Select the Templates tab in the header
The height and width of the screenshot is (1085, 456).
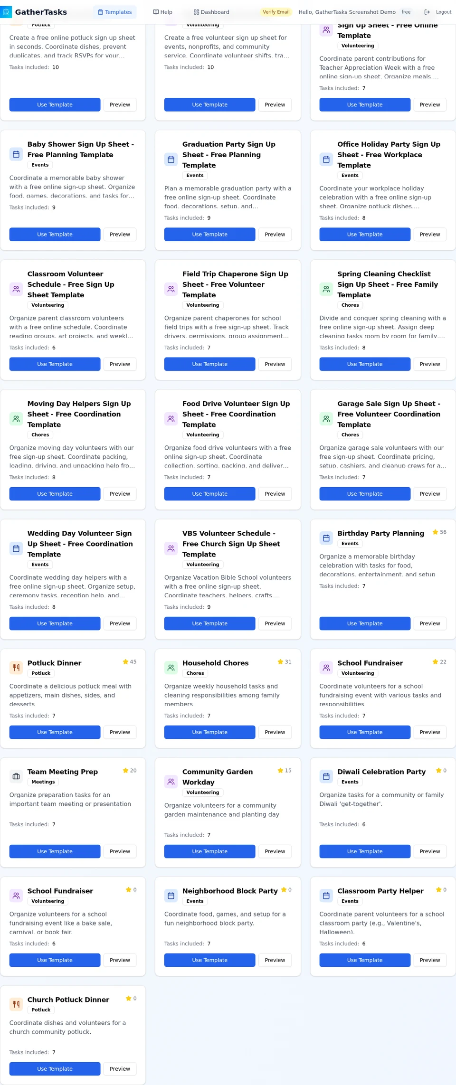114,11
